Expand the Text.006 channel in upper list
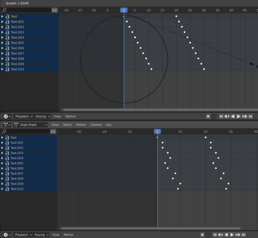This screenshot has height=238, width=258. [x=2, y=48]
